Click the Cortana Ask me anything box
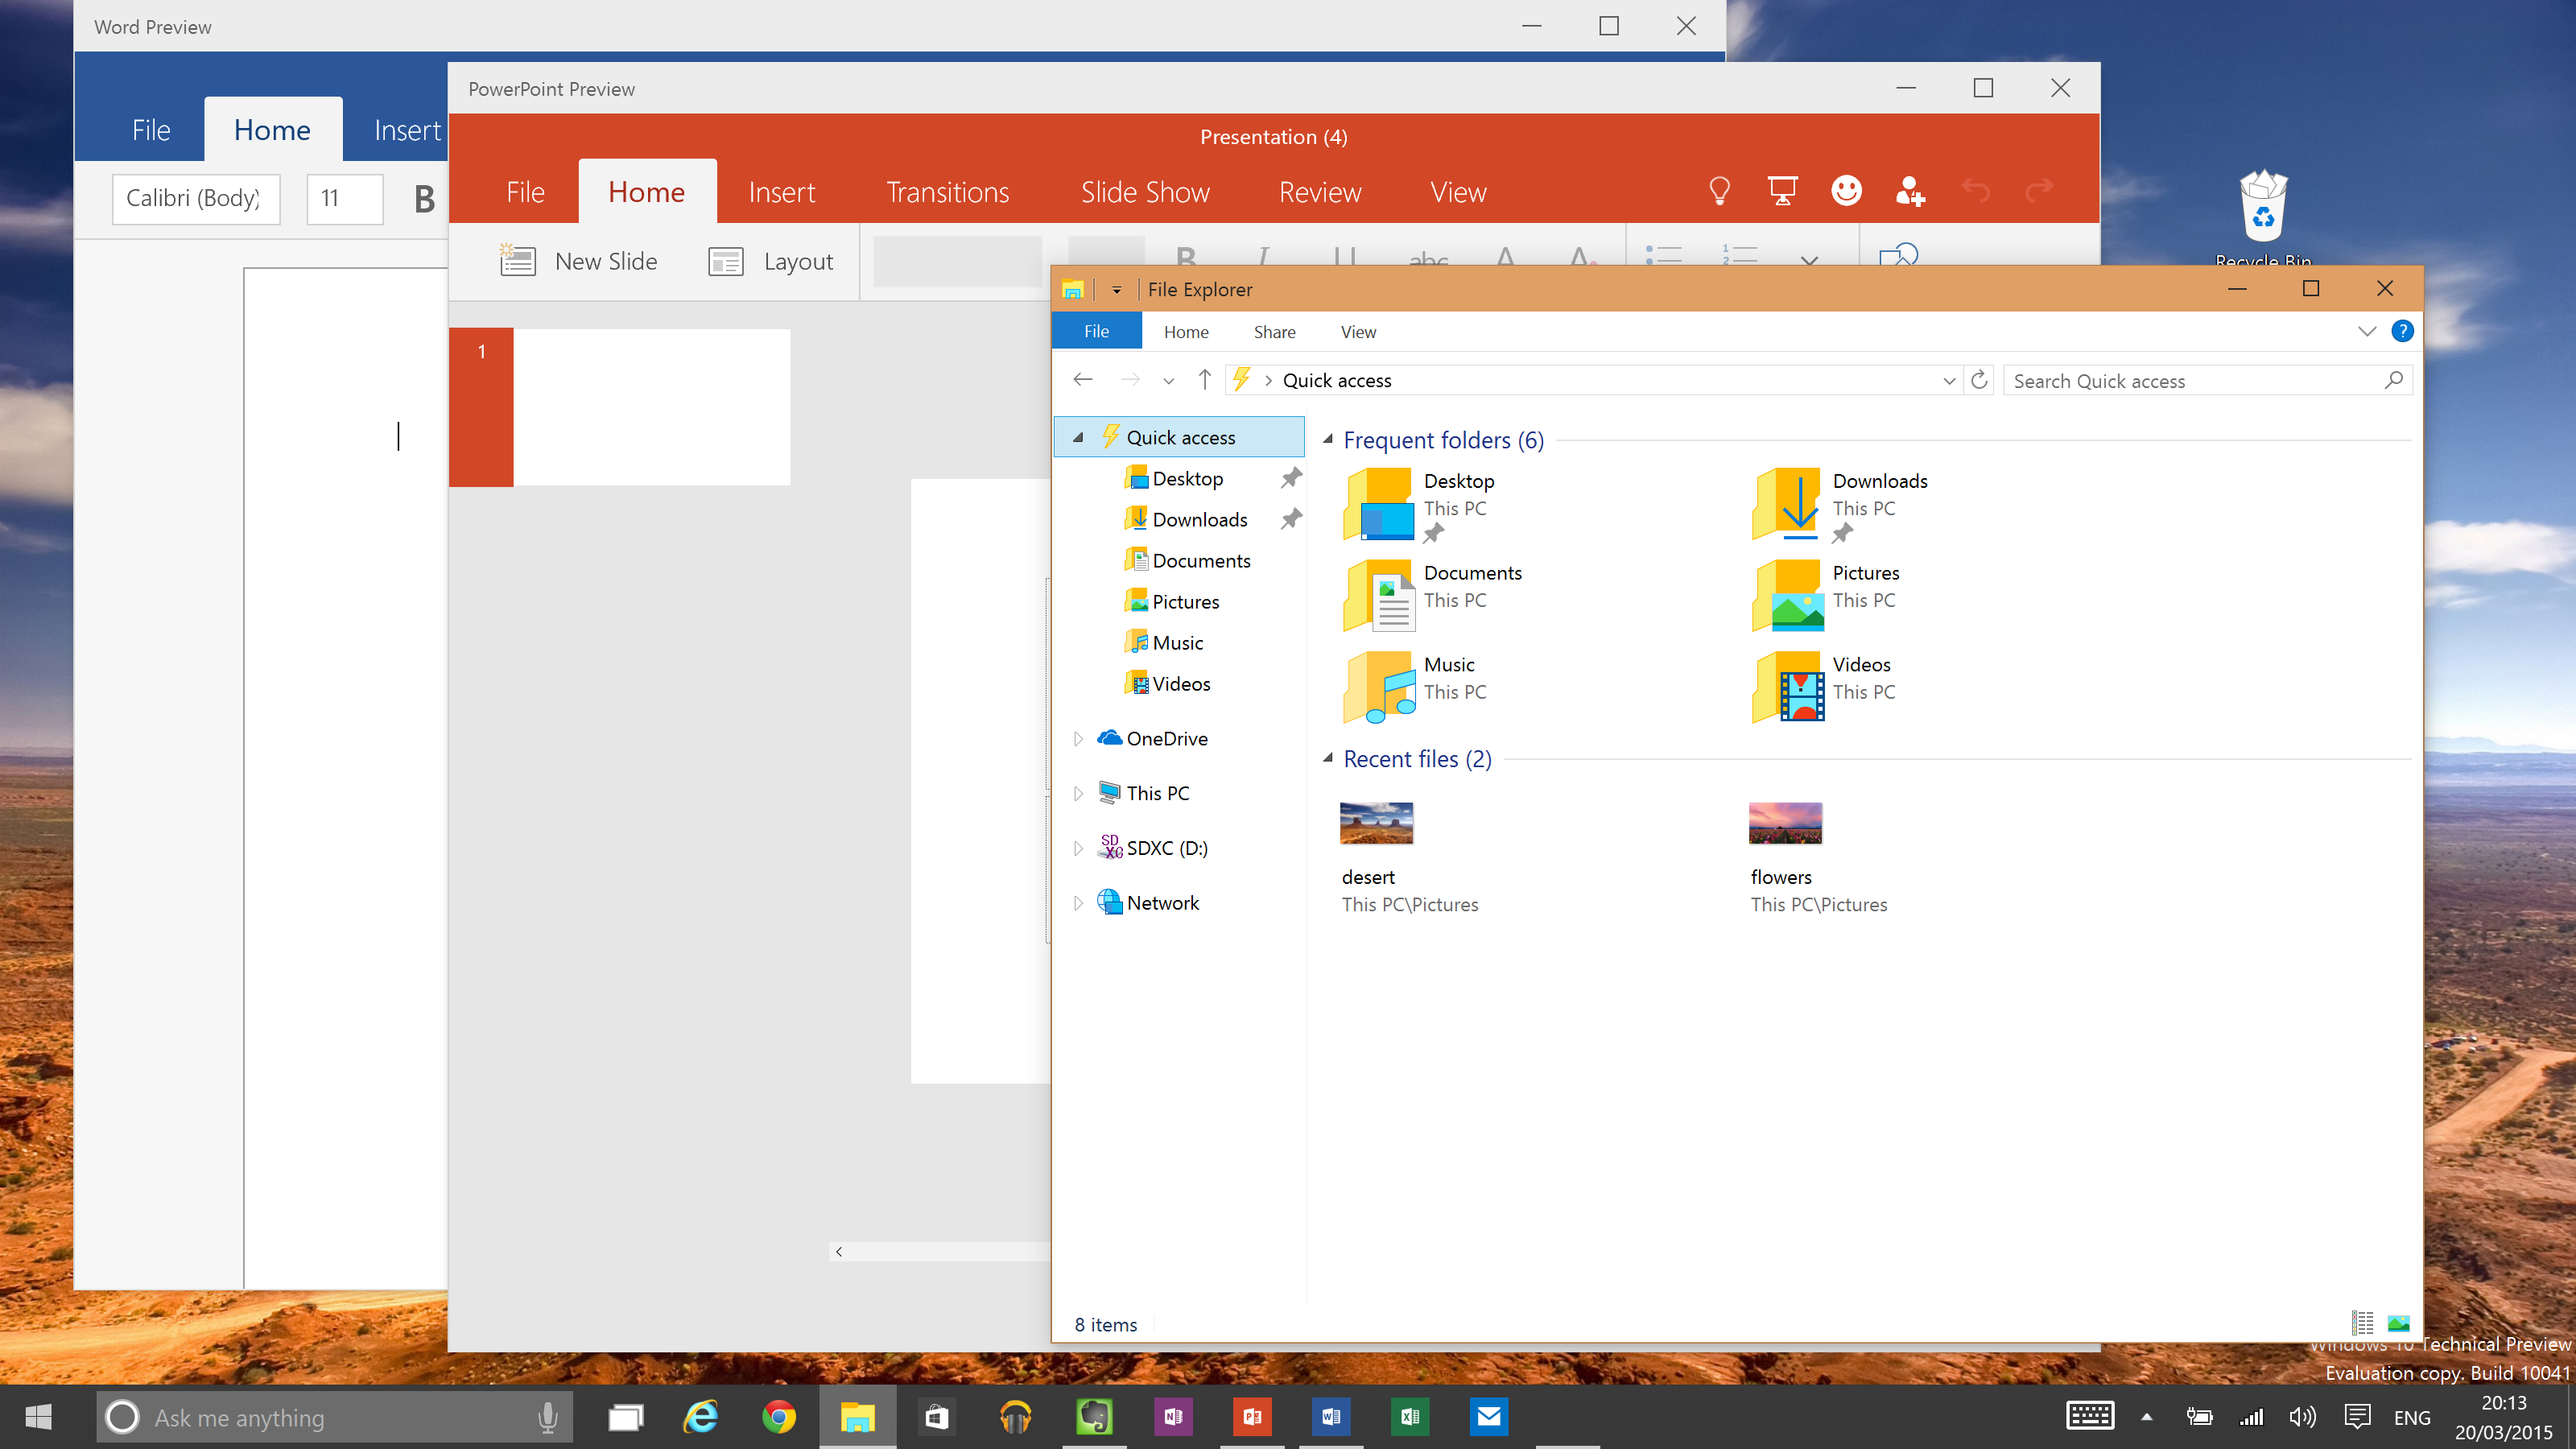The height and width of the screenshot is (1449, 2576). click(334, 1417)
